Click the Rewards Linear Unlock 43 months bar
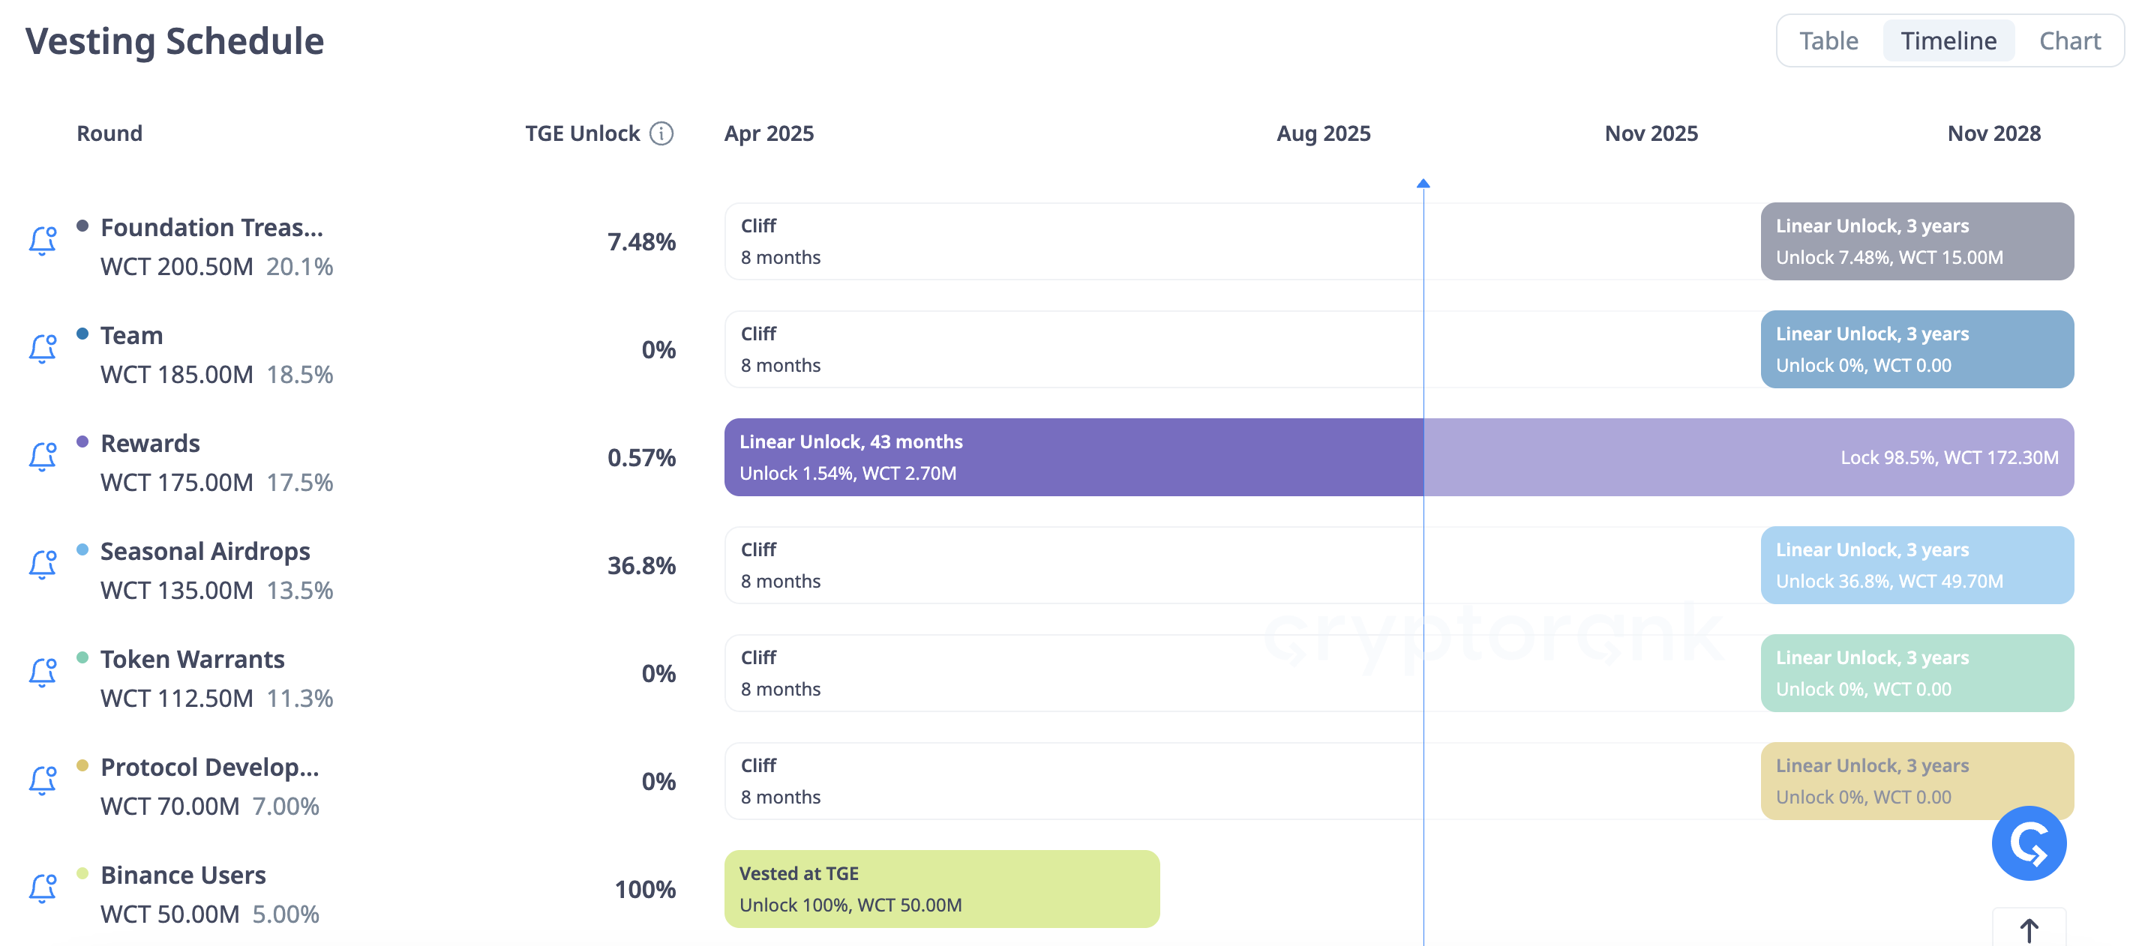The height and width of the screenshot is (946, 2139). pos(1074,457)
